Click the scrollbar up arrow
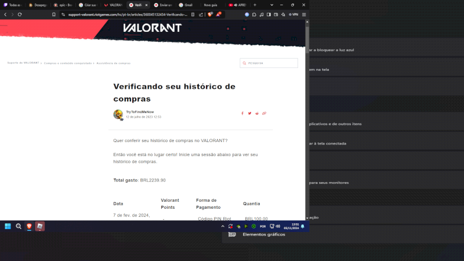 (x=307, y=22)
